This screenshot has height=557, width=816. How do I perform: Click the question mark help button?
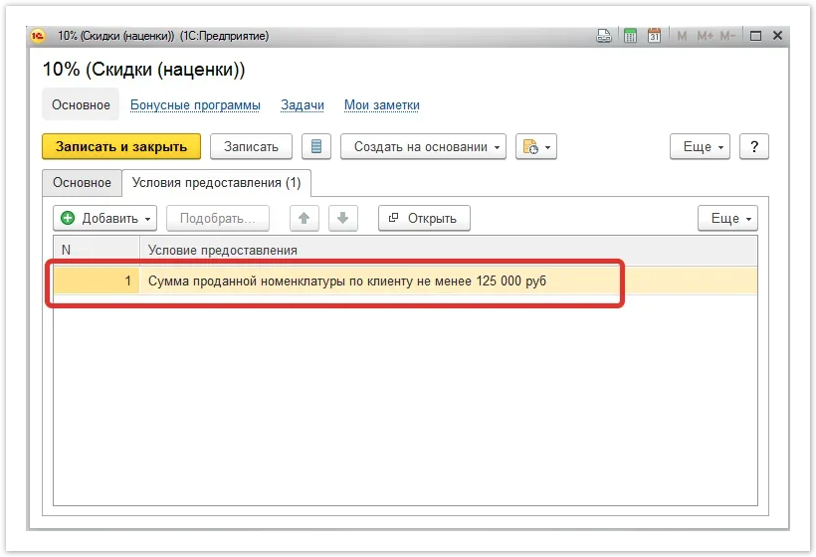pos(755,146)
